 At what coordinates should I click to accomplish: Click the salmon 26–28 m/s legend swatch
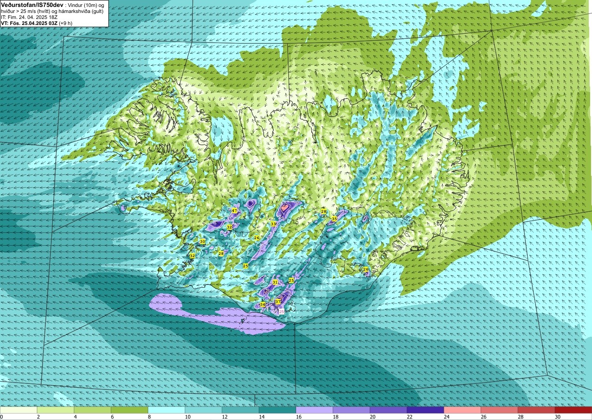[499, 410]
